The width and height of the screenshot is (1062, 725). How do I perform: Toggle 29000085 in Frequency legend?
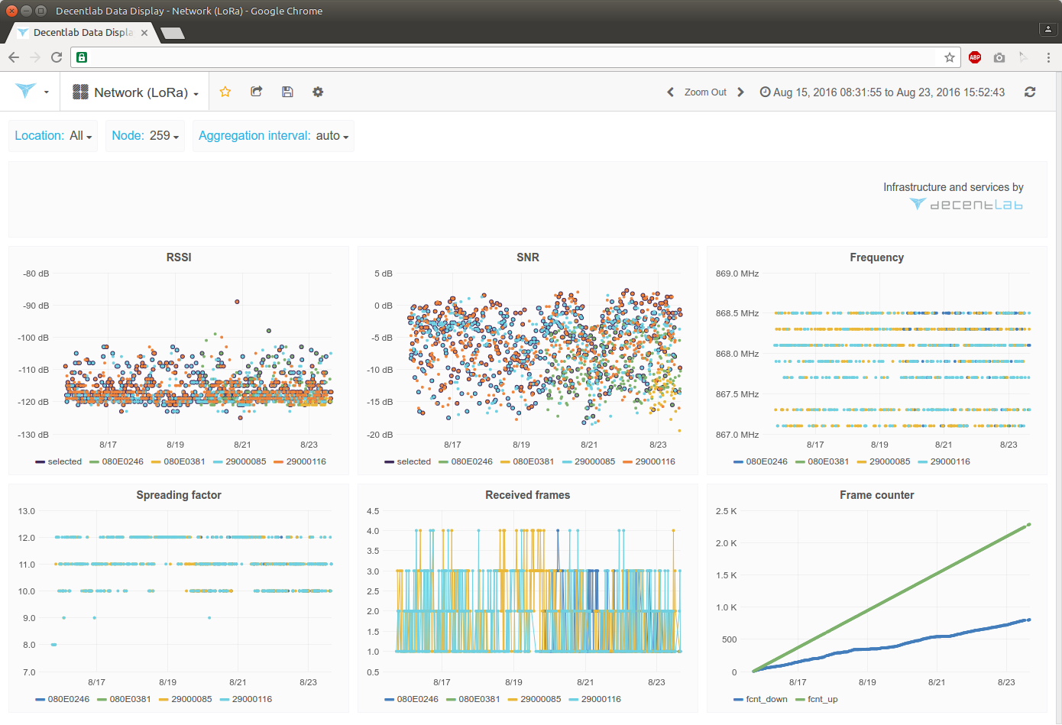point(883,461)
